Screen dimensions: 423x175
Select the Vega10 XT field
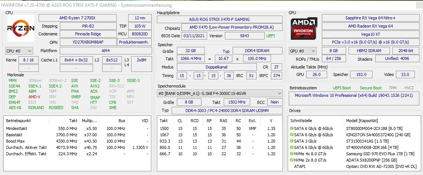370,34
